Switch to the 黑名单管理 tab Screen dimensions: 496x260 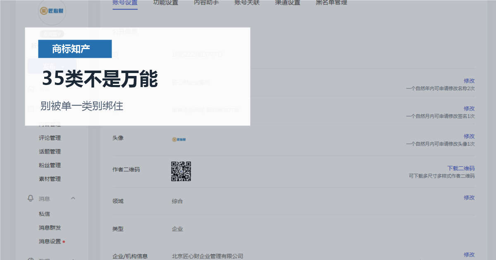(331, 2)
